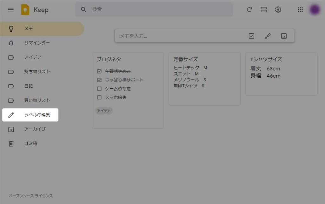Select the 持ち物リスト label
The image size is (325, 204).
[x=37, y=72]
